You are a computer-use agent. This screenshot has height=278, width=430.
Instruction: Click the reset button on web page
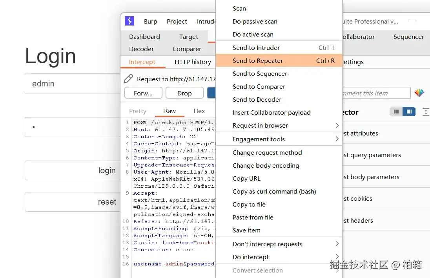point(73,202)
